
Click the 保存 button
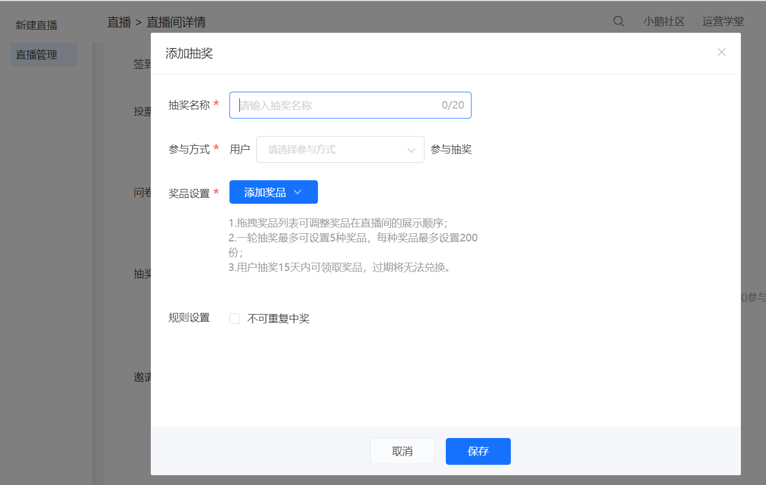click(478, 451)
